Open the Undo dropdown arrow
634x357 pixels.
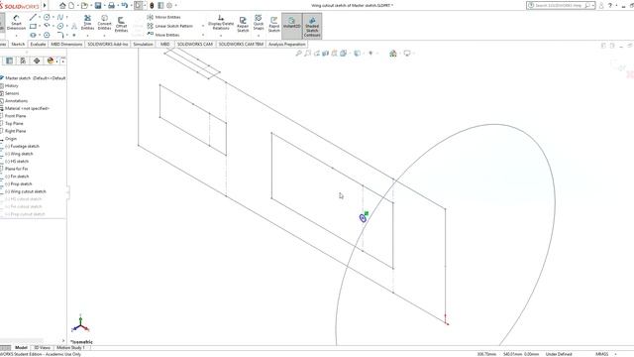tap(131, 5)
